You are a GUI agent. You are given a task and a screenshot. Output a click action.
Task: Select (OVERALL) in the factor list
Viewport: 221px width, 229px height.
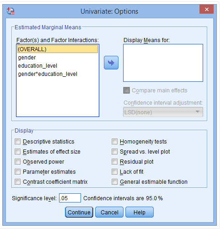(x=58, y=49)
